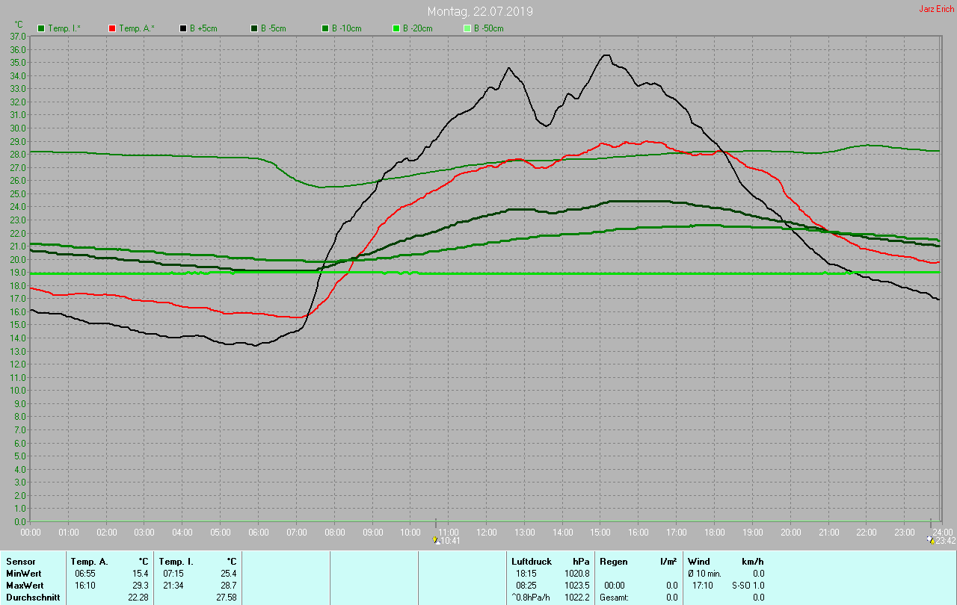Select the 'B +5cm' legend label

tap(203, 28)
